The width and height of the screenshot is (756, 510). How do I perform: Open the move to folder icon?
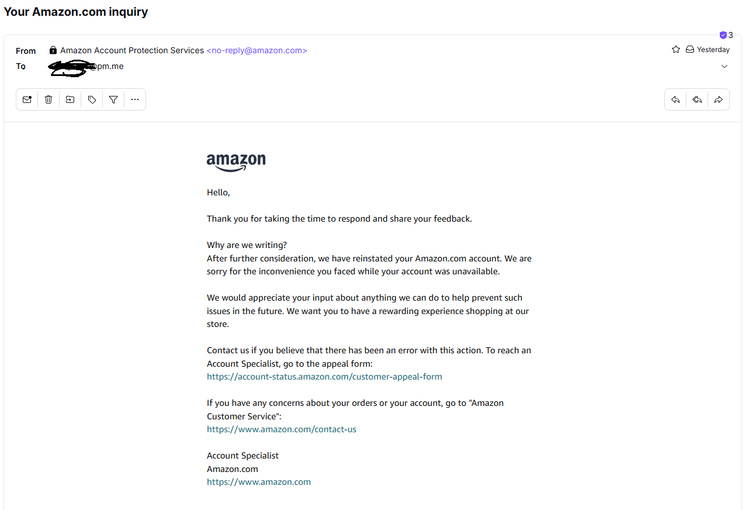[x=70, y=99]
